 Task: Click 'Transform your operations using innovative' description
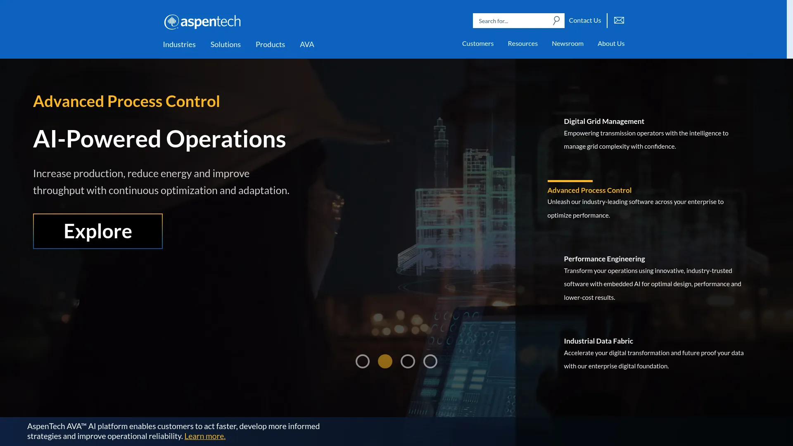tap(653, 284)
